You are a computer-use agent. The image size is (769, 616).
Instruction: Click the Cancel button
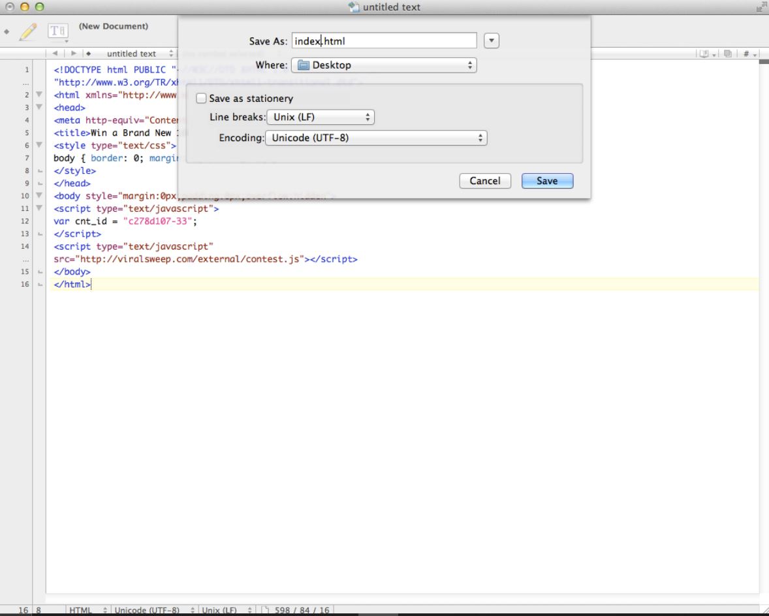point(484,181)
